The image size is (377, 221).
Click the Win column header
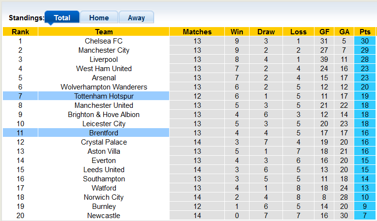pyautogui.click(x=237, y=32)
